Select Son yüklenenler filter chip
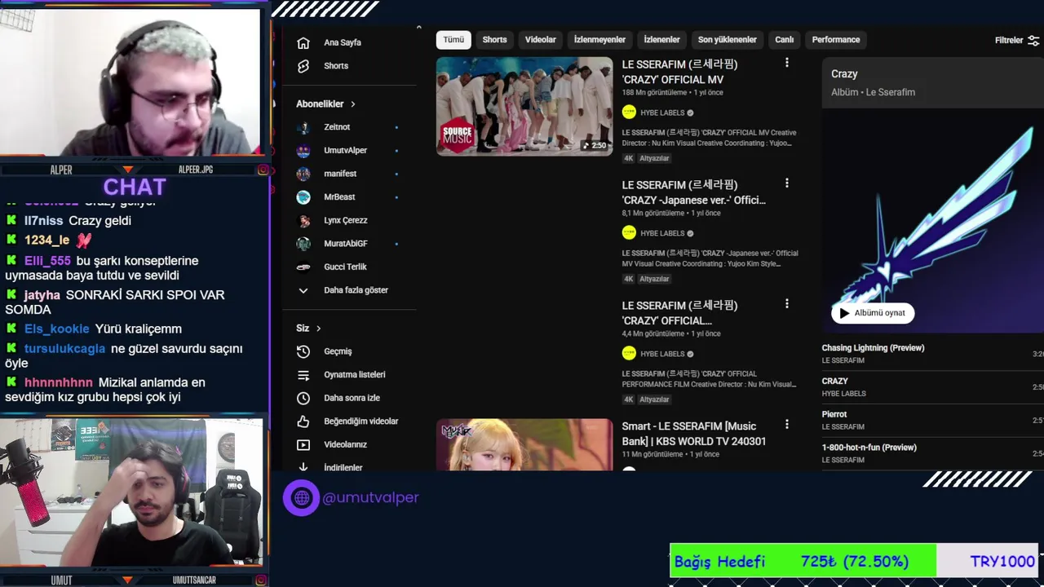This screenshot has height=587, width=1044. (728, 40)
